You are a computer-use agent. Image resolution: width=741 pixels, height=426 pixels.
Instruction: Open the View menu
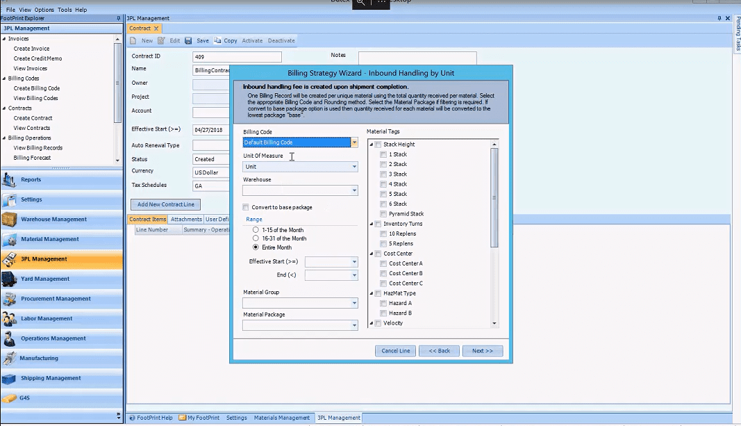click(25, 10)
